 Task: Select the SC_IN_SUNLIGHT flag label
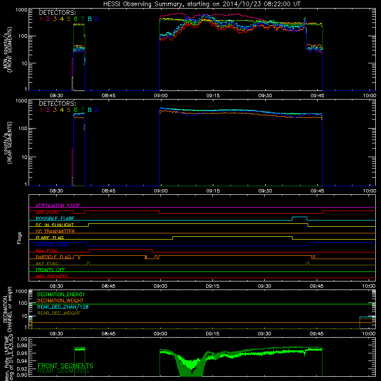point(55,225)
